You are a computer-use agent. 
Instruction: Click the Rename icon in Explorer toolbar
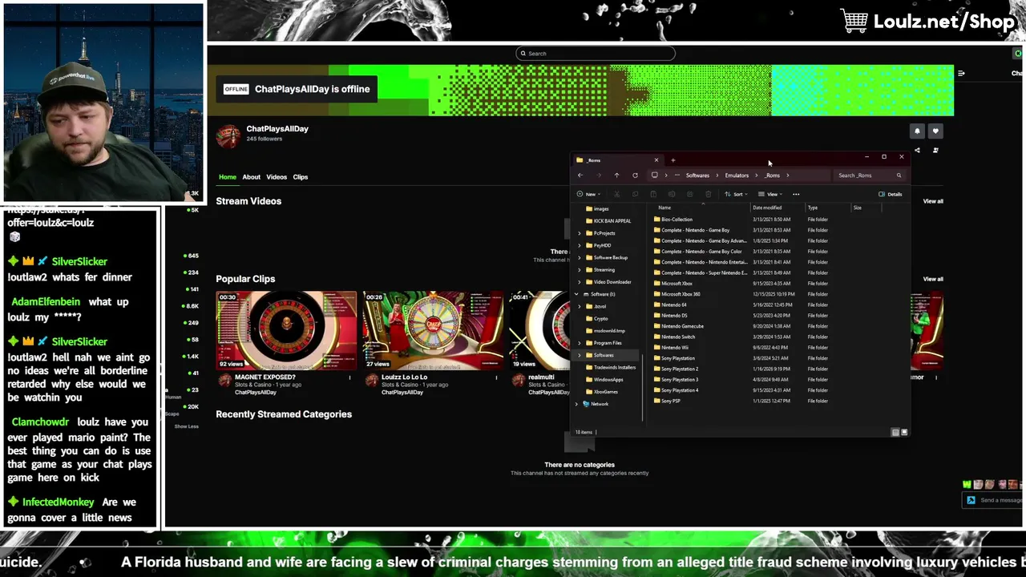coord(672,194)
